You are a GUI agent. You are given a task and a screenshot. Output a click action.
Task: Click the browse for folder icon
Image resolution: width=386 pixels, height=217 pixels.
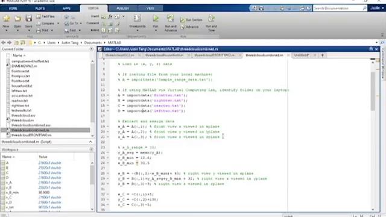click(x=23, y=43)
